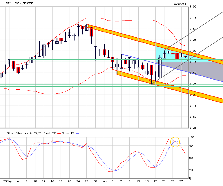223x186 pixels.
Task: Click the stochastic 80 level label
Action: point(191,146)
